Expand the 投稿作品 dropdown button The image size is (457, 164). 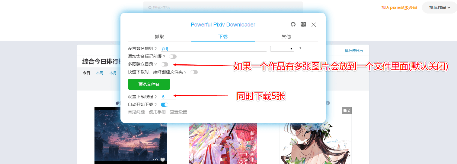tap(439, 8)
